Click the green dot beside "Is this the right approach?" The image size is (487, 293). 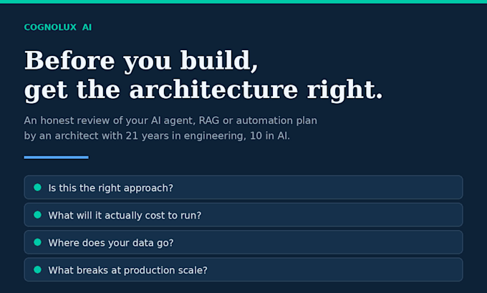[37, 188]
